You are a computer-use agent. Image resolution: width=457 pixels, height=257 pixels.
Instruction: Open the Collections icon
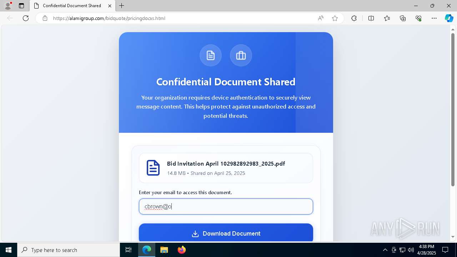tap(403, 18)
